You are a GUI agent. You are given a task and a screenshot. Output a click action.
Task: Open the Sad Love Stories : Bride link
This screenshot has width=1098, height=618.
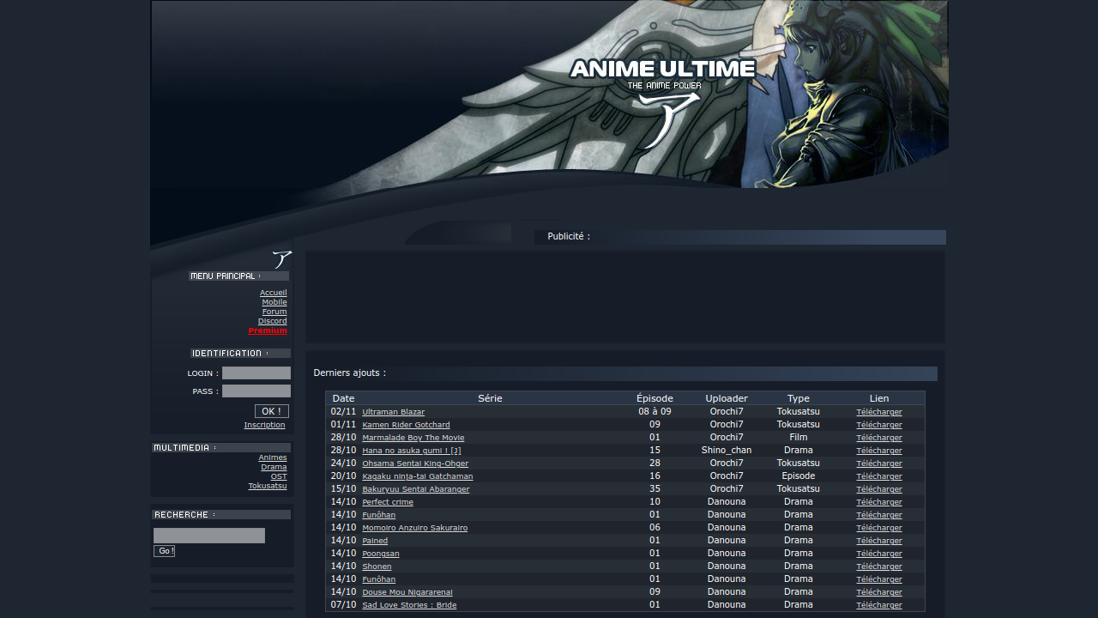(x=409, y=605)
